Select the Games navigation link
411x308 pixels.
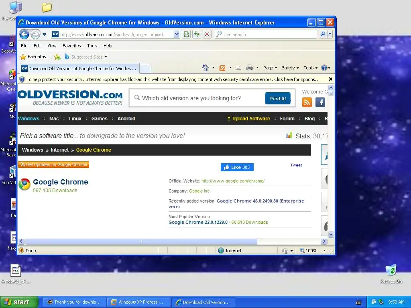click(x=100, y=119)
